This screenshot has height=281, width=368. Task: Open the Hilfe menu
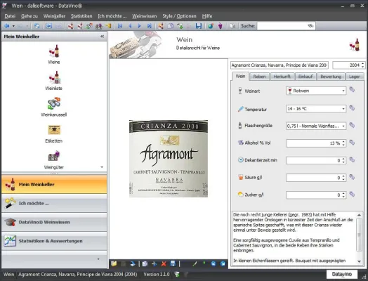click(207, 16)
